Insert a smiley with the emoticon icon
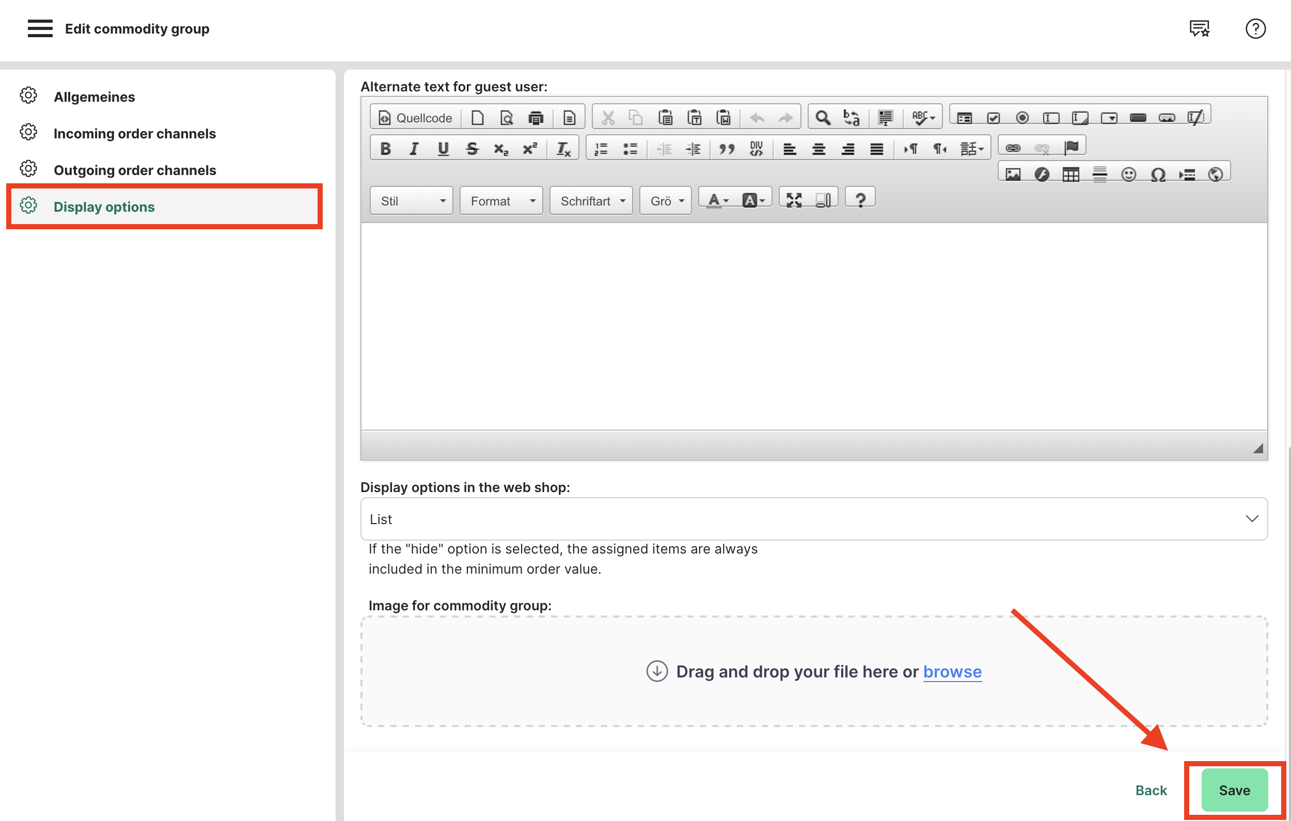Screen dimensions: 1291x821 tap(1128, 175)
